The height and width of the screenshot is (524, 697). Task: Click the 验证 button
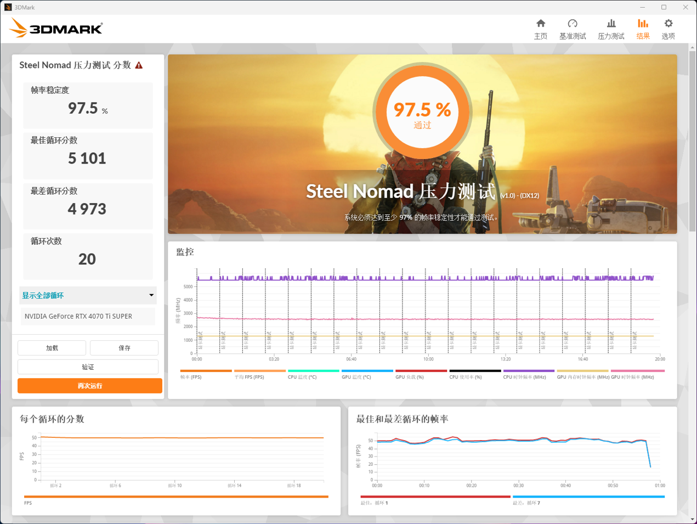88,367
